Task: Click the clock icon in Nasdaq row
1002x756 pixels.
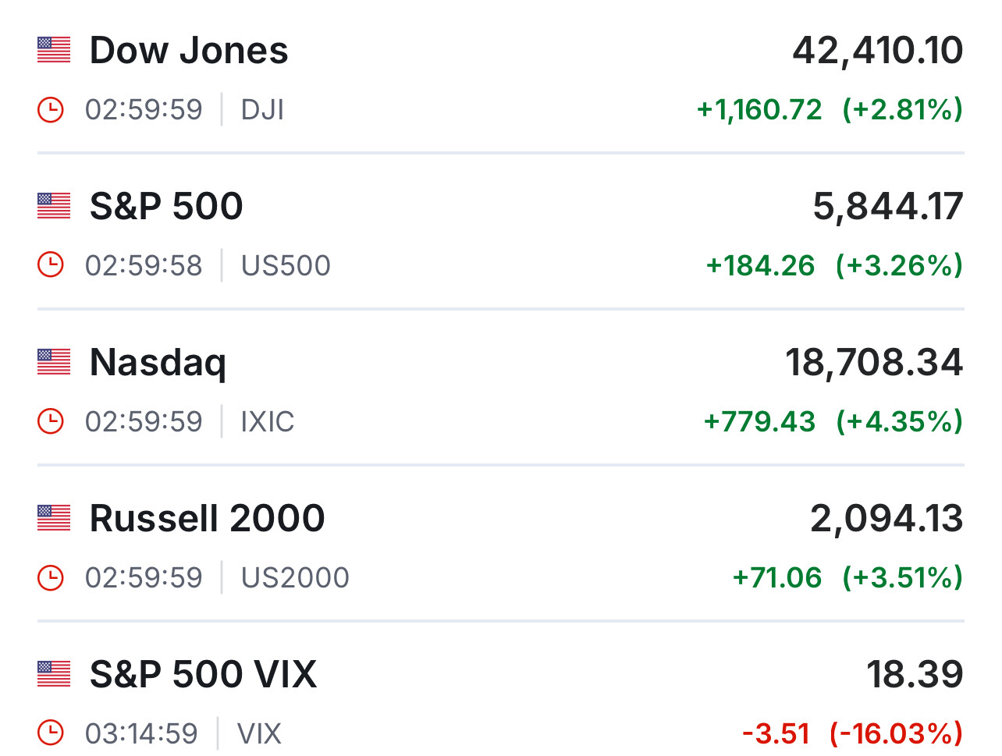Action: pos(51,421)
